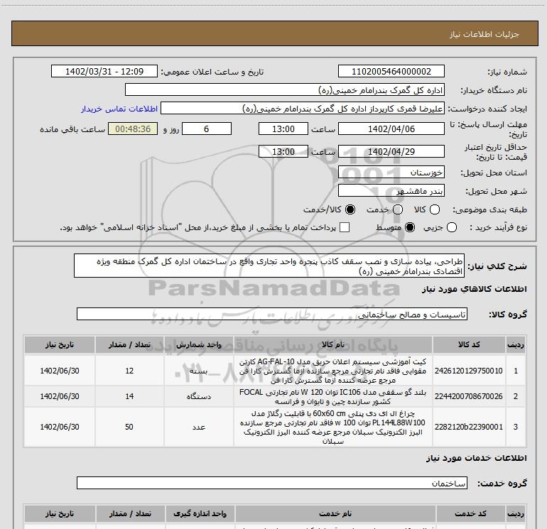Click the goods table تاریخ نیاز header

[x=60, y=344]
